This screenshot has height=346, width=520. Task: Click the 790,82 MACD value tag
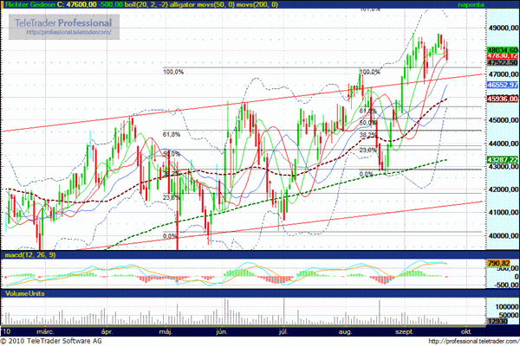coord(502,263)
